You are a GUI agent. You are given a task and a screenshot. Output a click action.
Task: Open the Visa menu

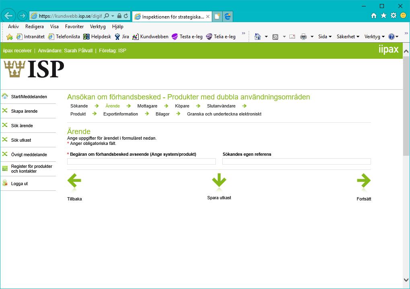(x=54, y=27)
